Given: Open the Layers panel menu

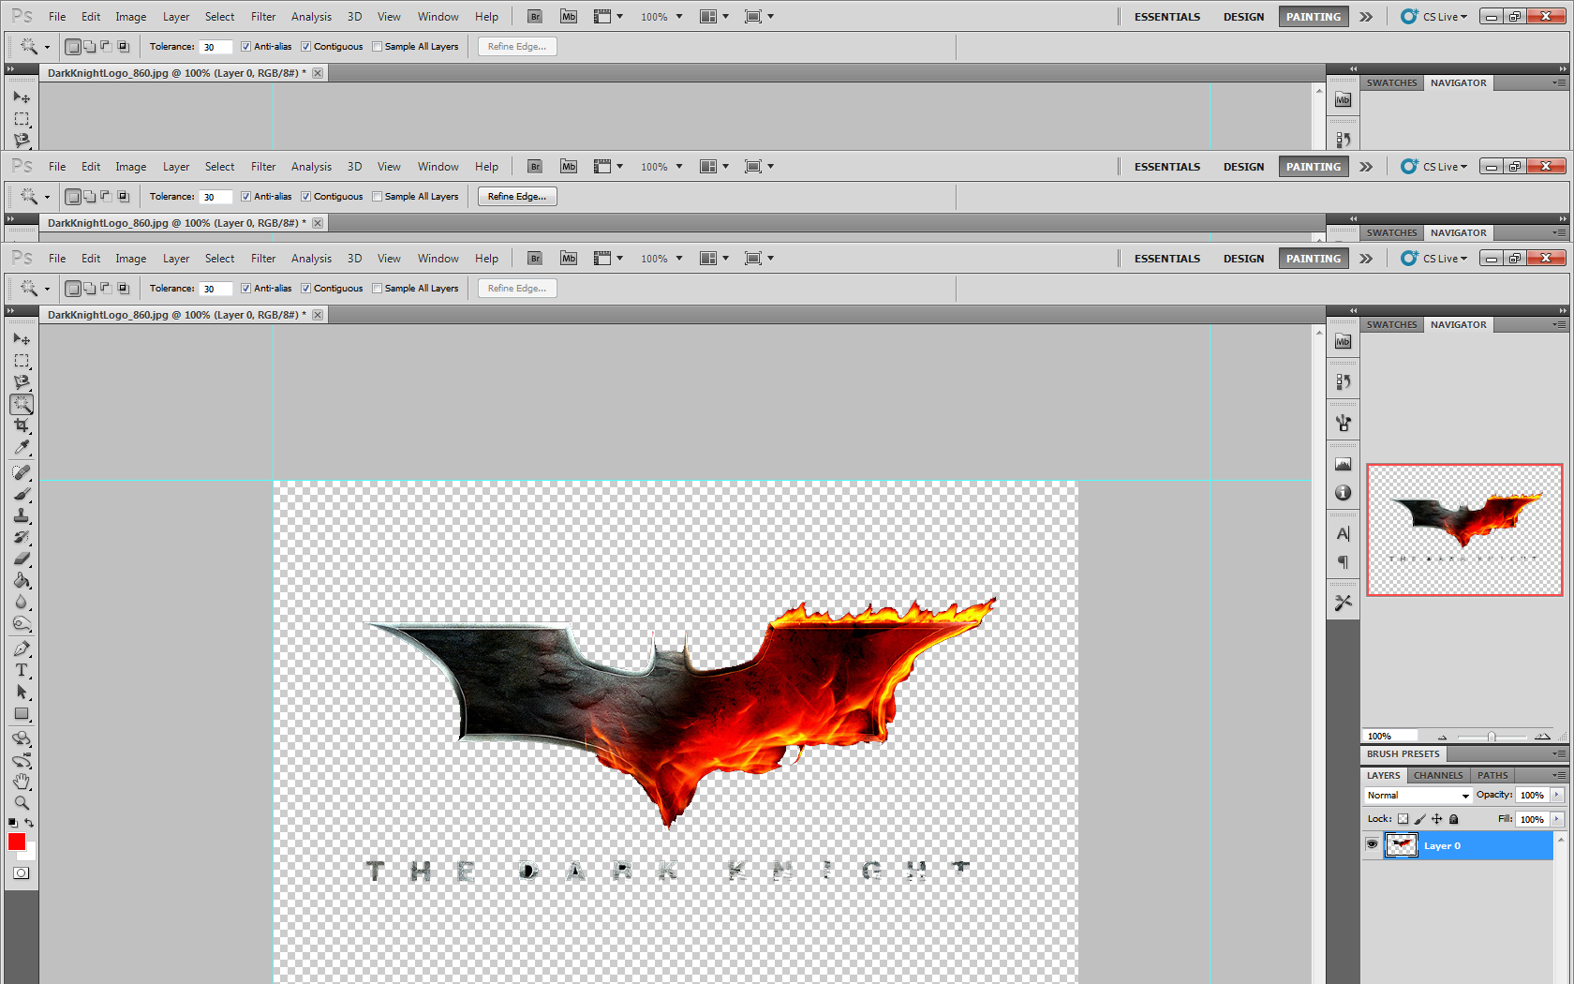Looking at the screenshot, I should (1559, 775).
